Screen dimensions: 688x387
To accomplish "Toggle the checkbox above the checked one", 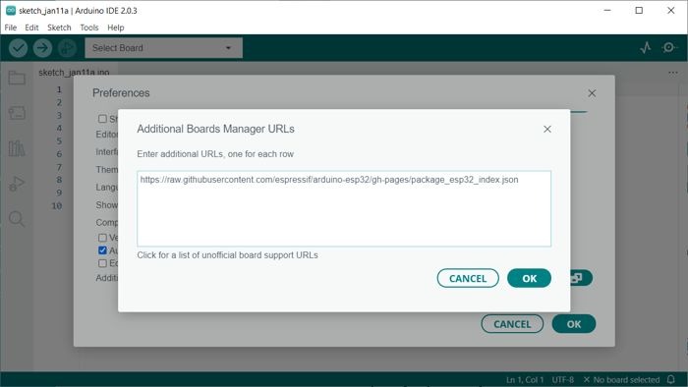I will 102,238.
